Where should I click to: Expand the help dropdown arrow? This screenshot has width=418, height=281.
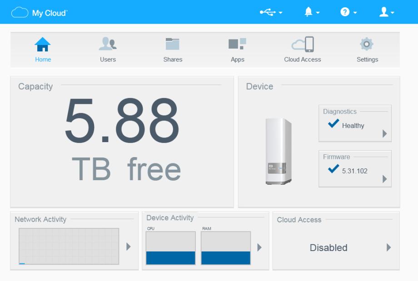(355, 13)
